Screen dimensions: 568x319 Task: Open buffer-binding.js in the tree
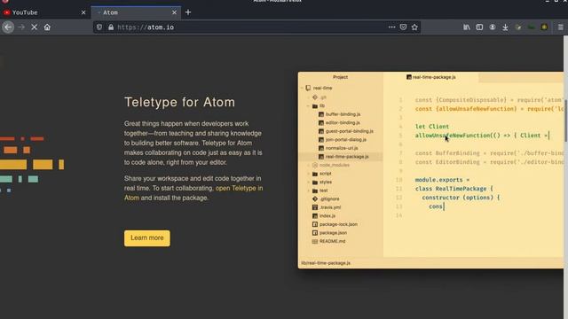coord(340,114)
